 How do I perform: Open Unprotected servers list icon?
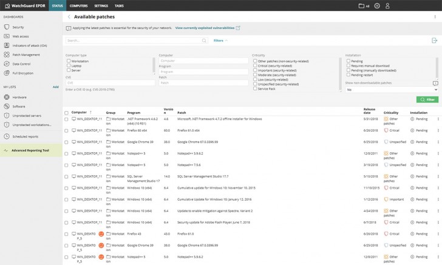(7, 115)
